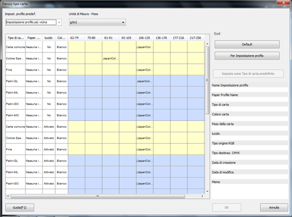
Task: Select 'Carta comune' row with lucido Attivato
Action: [105, 127]
